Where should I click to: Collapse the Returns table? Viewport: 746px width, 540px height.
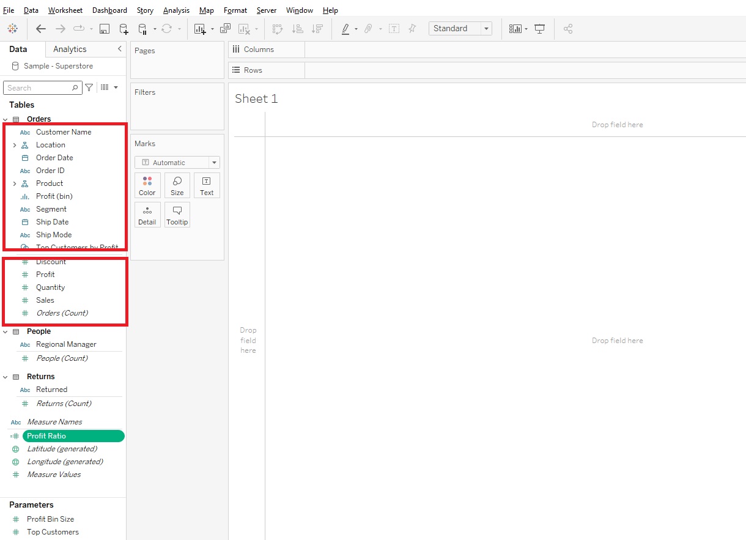[5, 377]
